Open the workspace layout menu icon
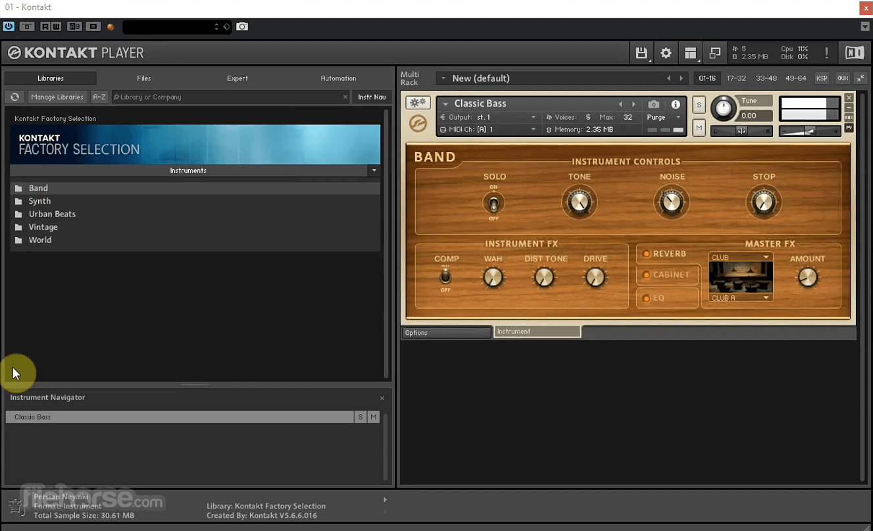This screenshot has width=873, height=531. 690,53
